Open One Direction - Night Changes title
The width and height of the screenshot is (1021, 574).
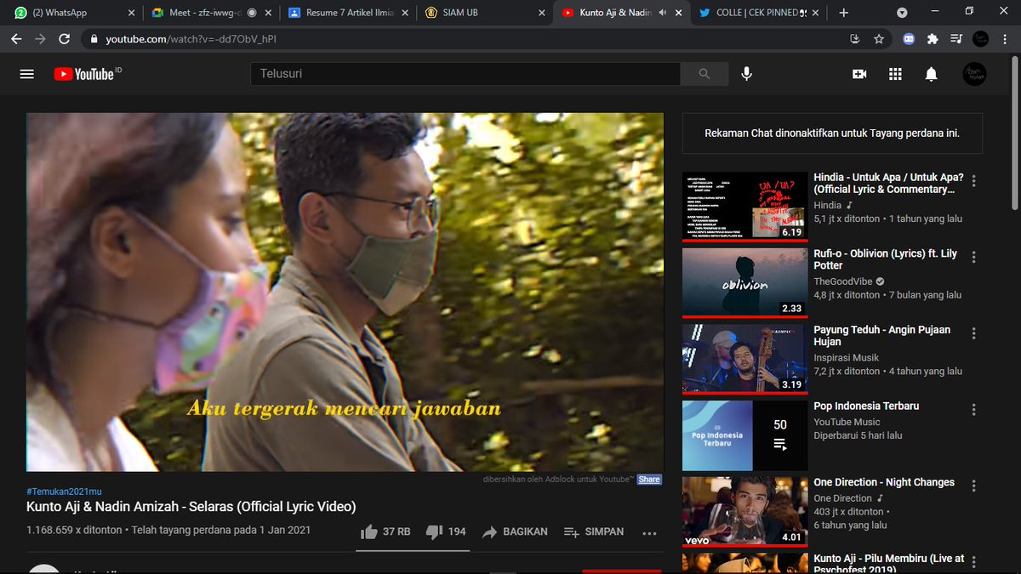point(884,482)
